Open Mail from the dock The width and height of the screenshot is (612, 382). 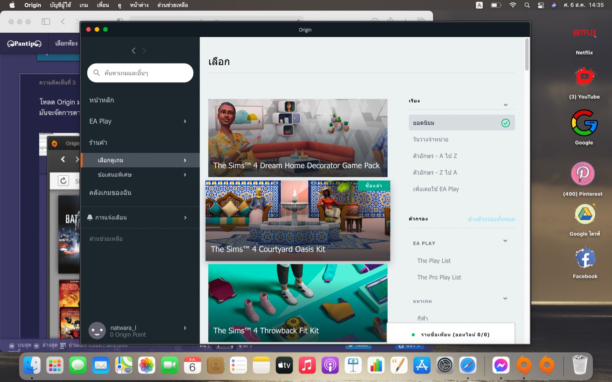[x=101, y=365]
